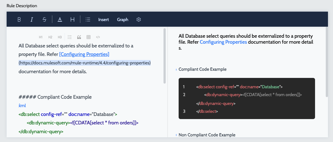Click the anchor icon beside 'Compliant Code Example'

click(x=176, y=70)
